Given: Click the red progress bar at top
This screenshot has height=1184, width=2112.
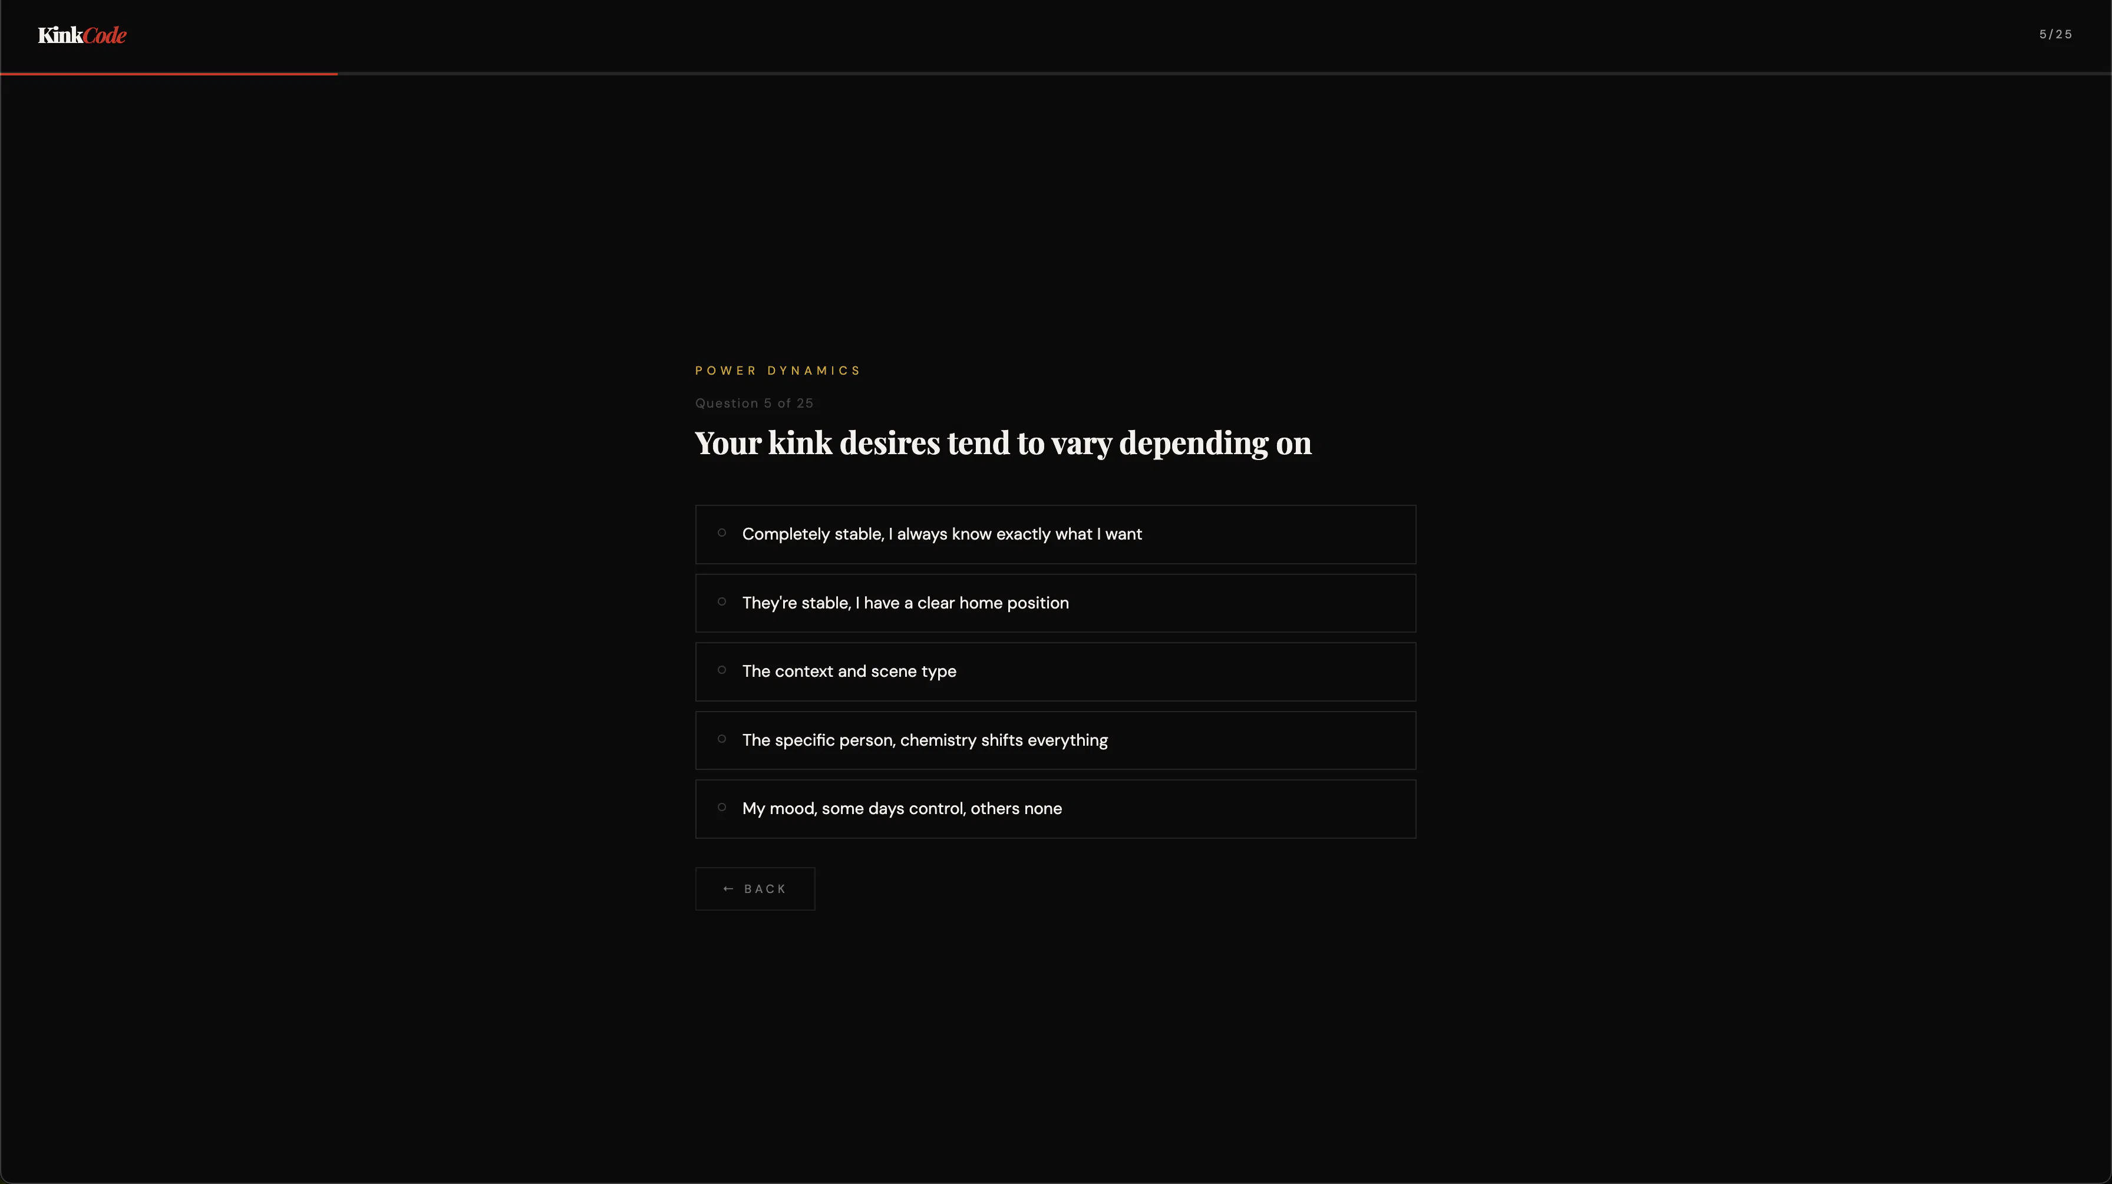Looking at the screenshot, I should coord(169,74).
